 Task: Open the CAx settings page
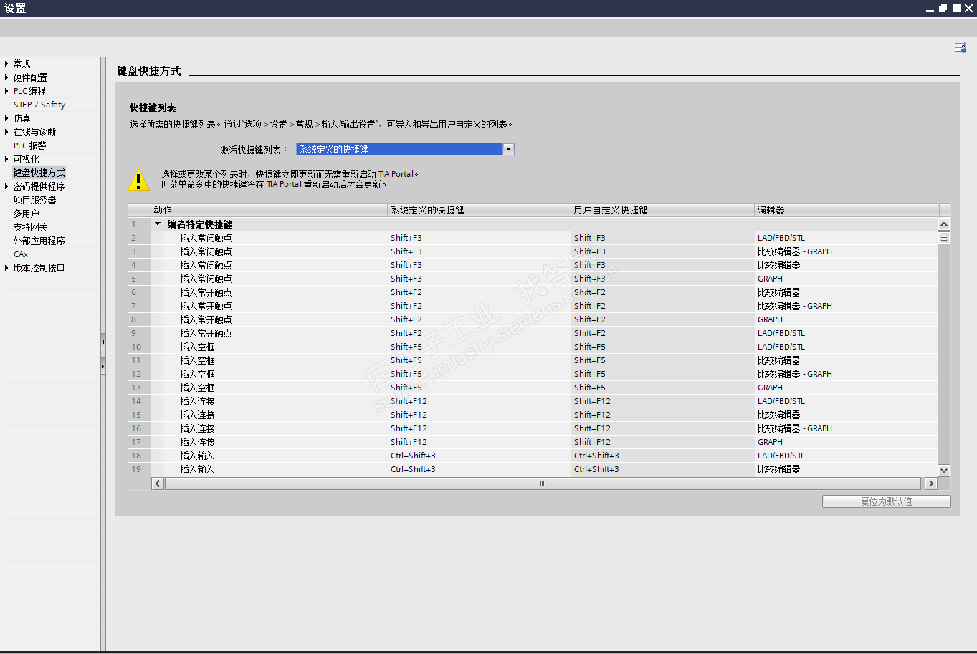[x=21, y=254]
